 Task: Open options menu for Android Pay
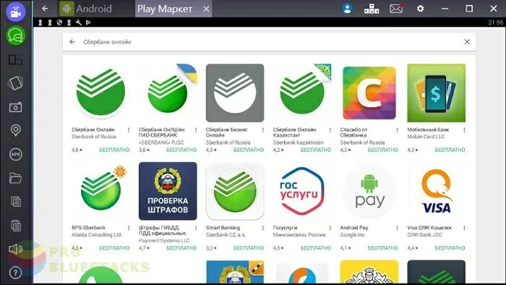tap(398, 228)
